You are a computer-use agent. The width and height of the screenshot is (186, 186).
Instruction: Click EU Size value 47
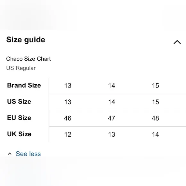[111, 118]
